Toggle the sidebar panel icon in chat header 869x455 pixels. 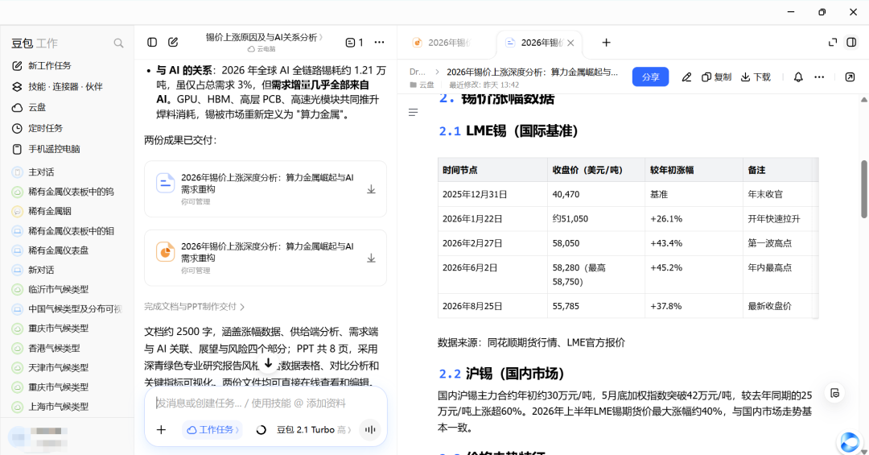click(152, 42)
